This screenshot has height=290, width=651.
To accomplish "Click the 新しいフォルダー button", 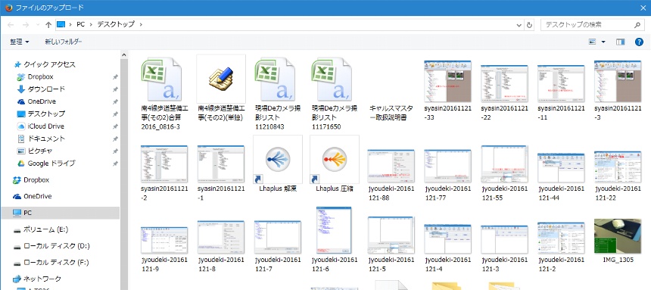I will pyautogui.click(x=64, y=42).
